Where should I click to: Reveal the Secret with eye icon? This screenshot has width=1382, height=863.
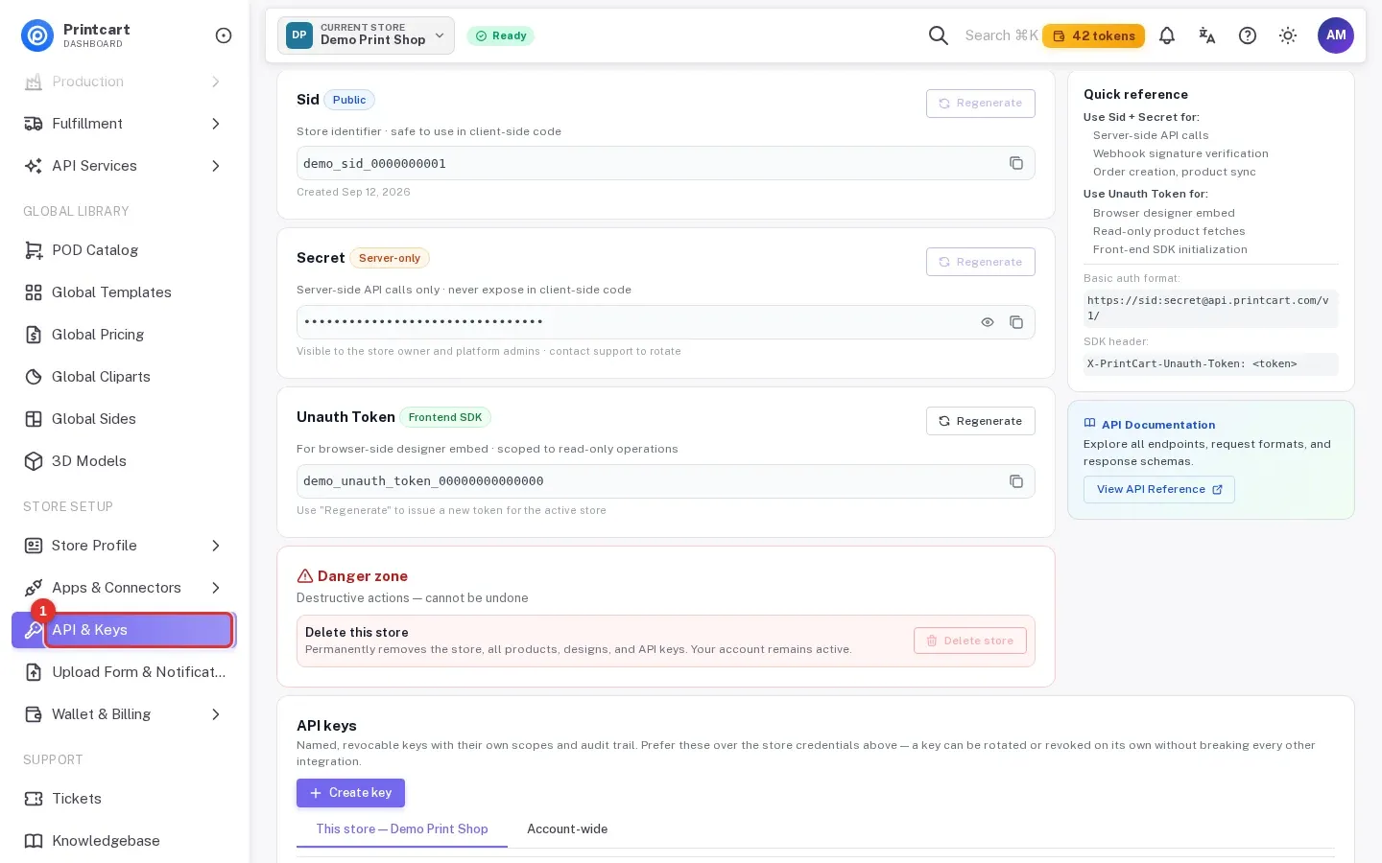pos(988,322)
